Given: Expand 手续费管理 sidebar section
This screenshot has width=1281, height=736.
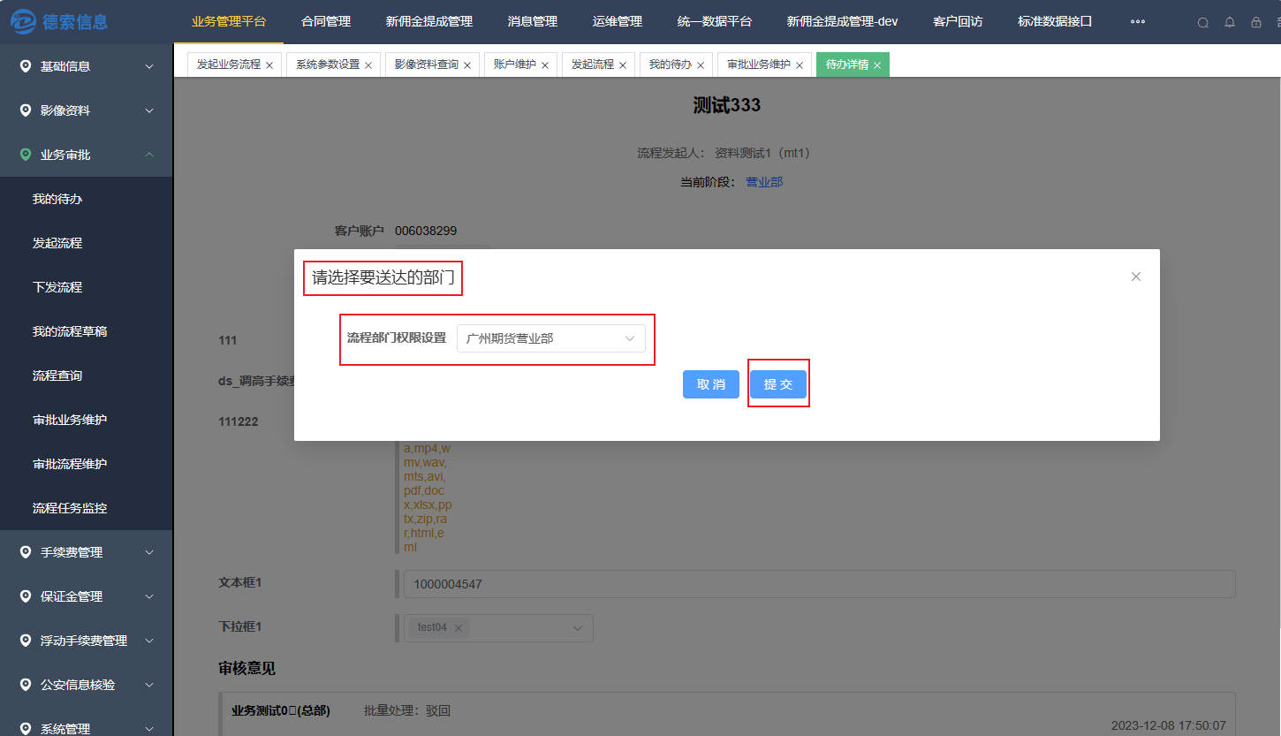Looking at the screenshot, I should [x=149, y=552].
